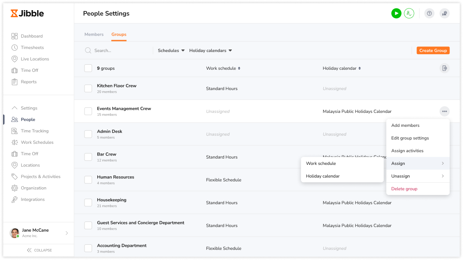This screenshot has width=463, height=260.
Task: Expand the Unassign submenu arrow
Action: [x=443, y=176]
